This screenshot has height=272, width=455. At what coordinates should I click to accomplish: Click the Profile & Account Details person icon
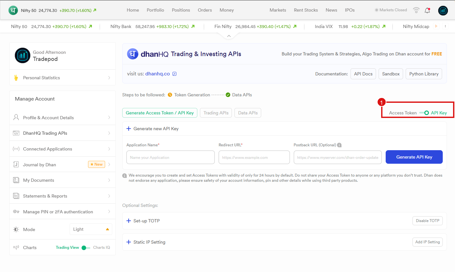coord(16,117)
